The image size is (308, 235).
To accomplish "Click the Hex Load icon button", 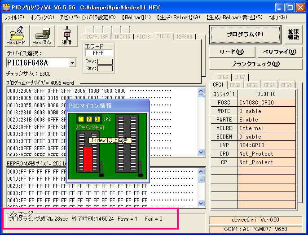I will pos(16,36).
